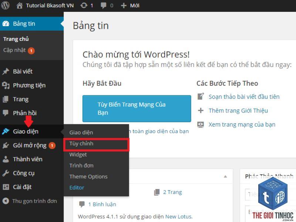Viewport: 296px width, 222px height.
Task: Click the plus icon beside Thêm trang Giới Thiệu
Action: point(201,110)
